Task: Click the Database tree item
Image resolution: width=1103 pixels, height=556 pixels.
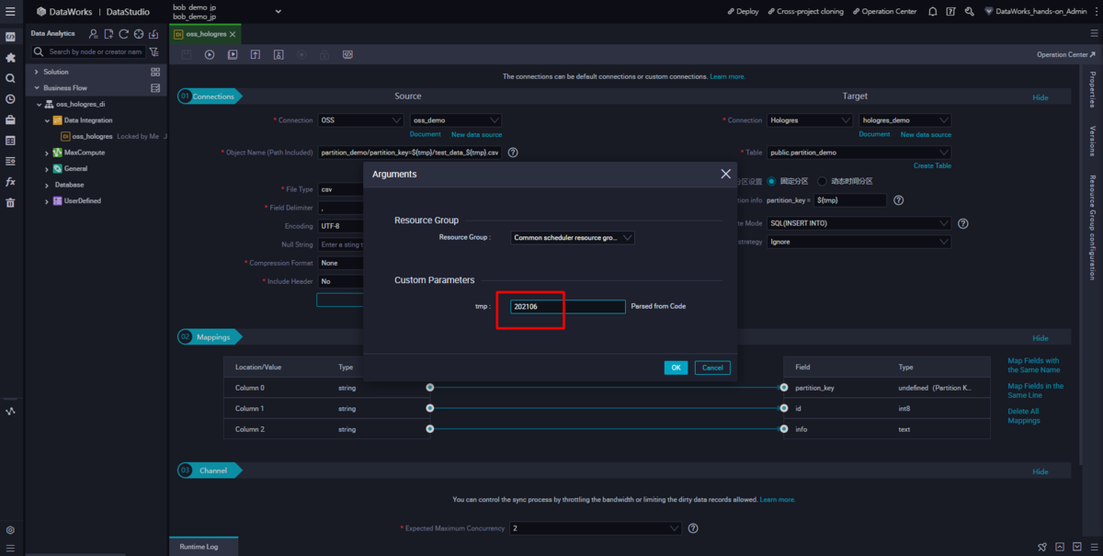Action: click(69, 185)
